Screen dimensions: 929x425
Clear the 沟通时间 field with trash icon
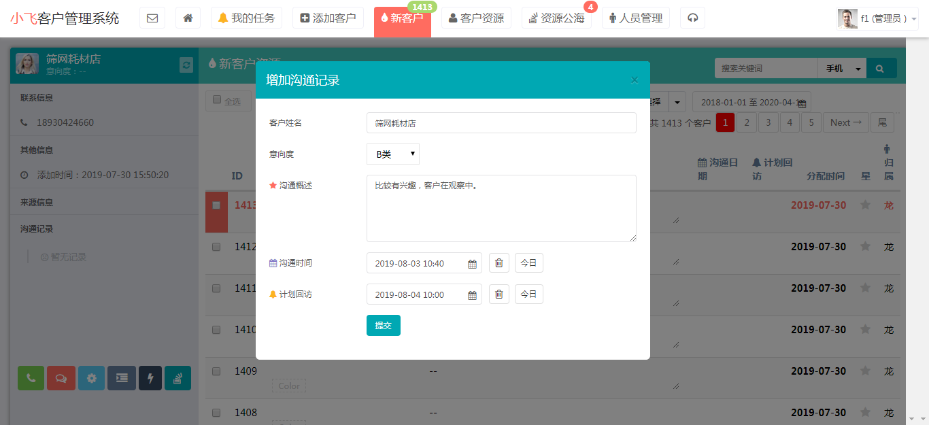tap(499, 263)
